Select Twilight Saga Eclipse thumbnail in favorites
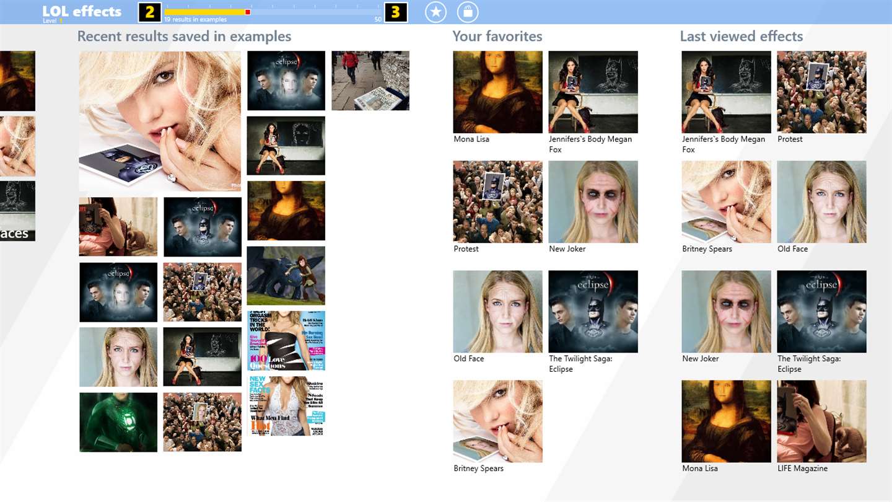 593,312
